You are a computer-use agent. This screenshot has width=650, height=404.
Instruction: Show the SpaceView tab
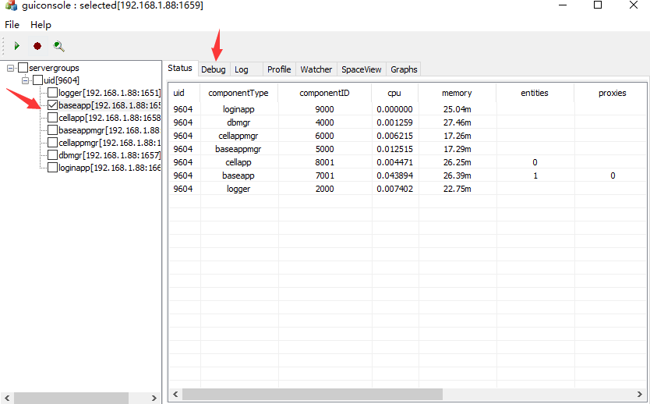pyautogui.click(x=362, y=69)
